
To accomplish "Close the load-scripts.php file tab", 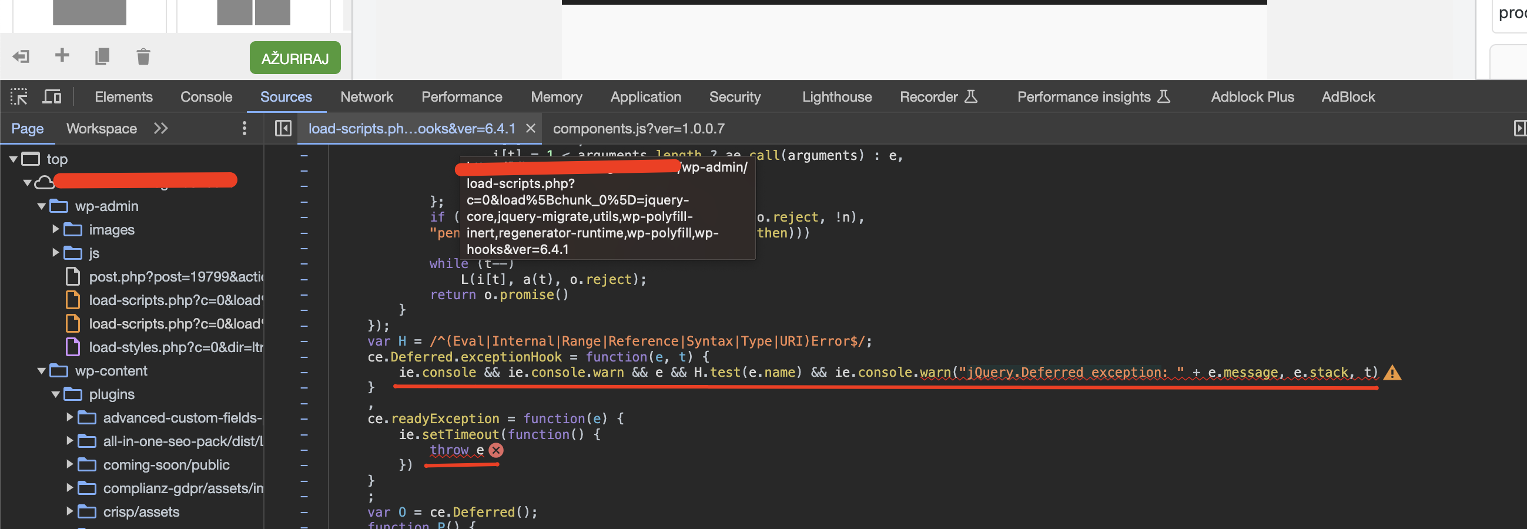I will pyautogui.click(x=531, y=128).
